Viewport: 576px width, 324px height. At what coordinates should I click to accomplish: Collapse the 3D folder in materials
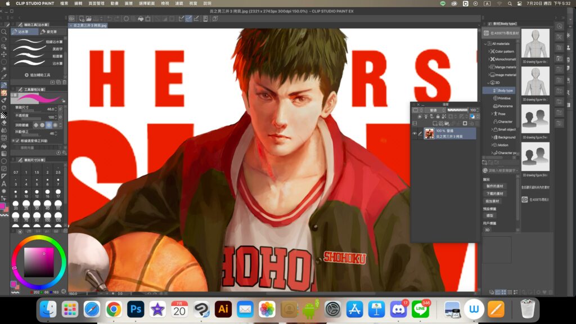(x=489, y=83)
